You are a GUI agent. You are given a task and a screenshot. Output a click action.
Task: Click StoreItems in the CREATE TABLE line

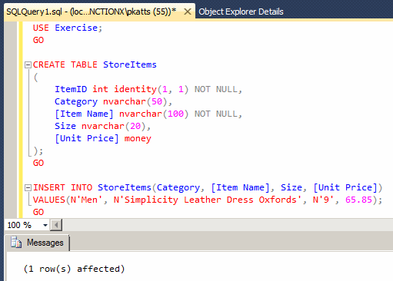click(x=130, y=64)
